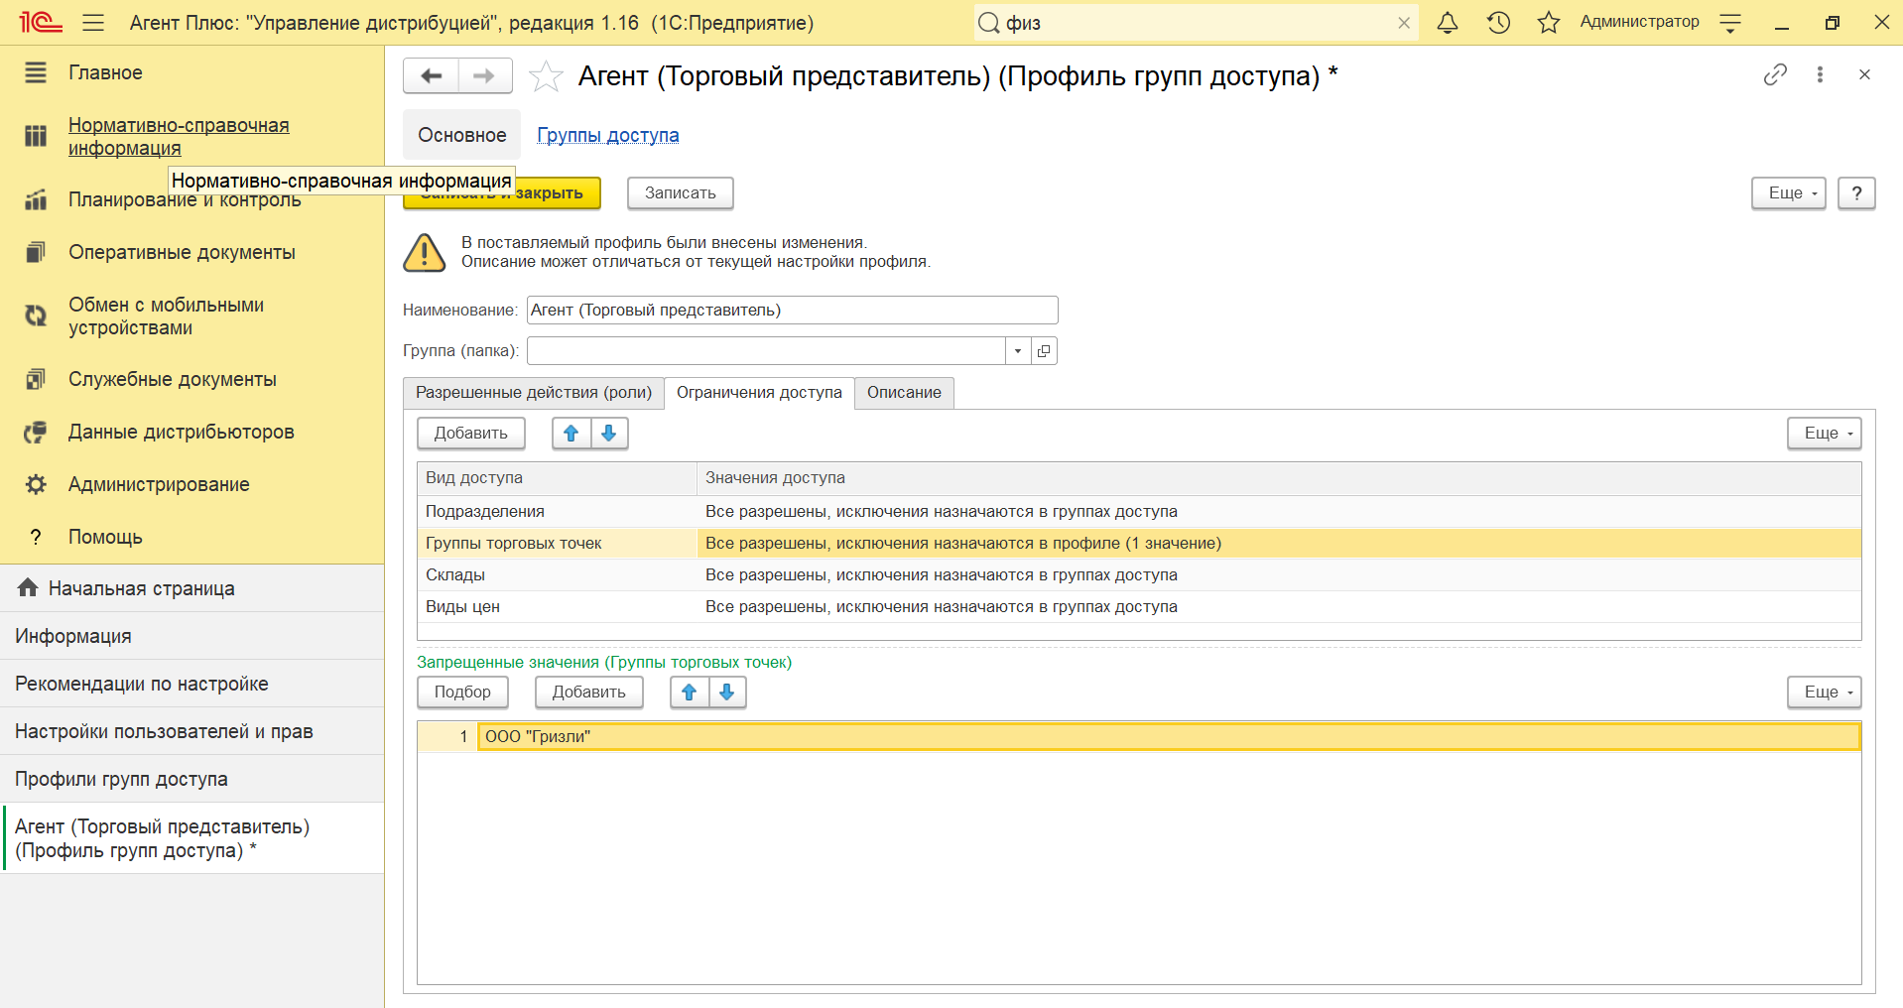Viewport: 1903px width, 1008px height.
Task: Open Группы доступа link
Action: (x=607, y=135)
